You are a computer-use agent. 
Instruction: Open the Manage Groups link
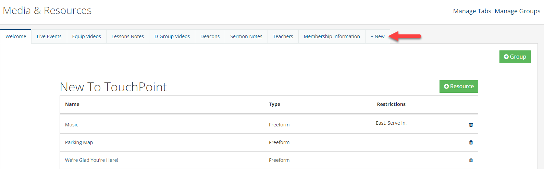click(x=517, y=11)
